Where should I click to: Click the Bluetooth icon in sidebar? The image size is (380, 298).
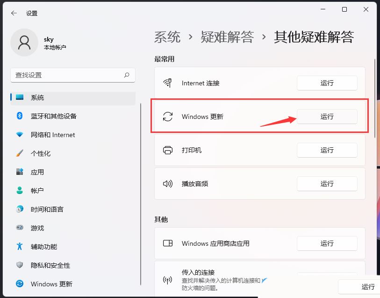20,116
